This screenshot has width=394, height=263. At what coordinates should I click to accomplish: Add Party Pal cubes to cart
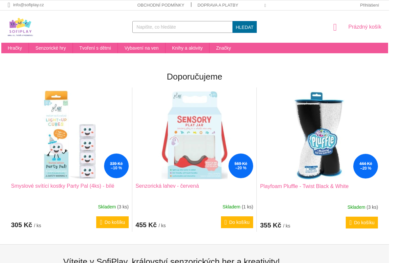point(112,222)
